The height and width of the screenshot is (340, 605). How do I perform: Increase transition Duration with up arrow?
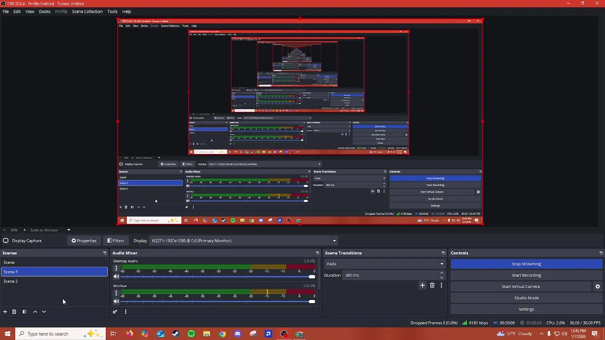click(x=442, y=273)
